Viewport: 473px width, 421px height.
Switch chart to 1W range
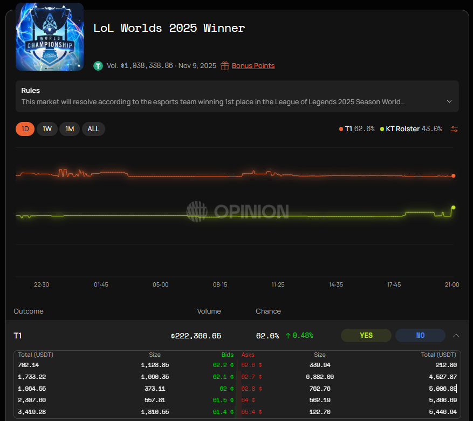coord(47,129)
